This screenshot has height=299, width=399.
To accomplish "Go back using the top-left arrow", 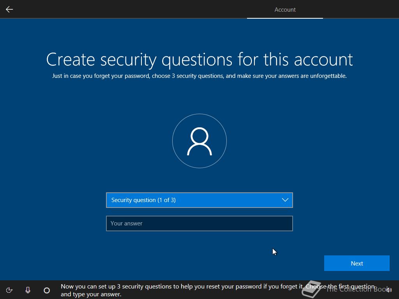I will (x=9, y=9).
